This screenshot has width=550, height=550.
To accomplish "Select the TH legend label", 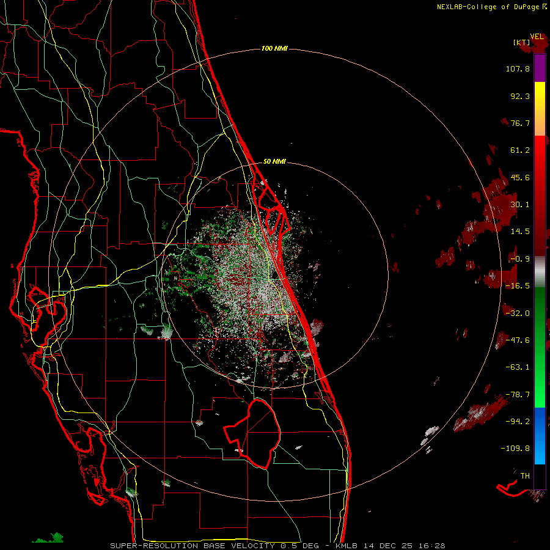I will (525, 476).
